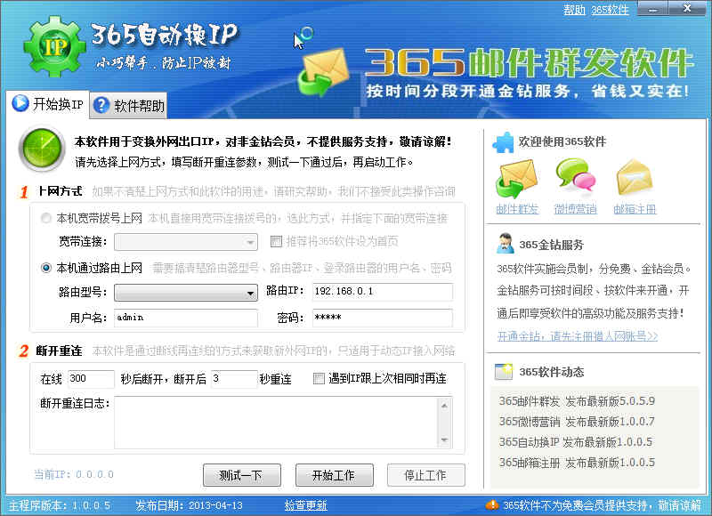Minimize the 365自动换IP window
The width and height of the screenshot is (712, 516).
pyautogui.click(x=652, y=8)
